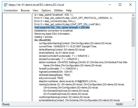Click the 'Dn: (RootDSE)' heading
Viewport: 138px width, 108px height.
[x=43, y=40]
